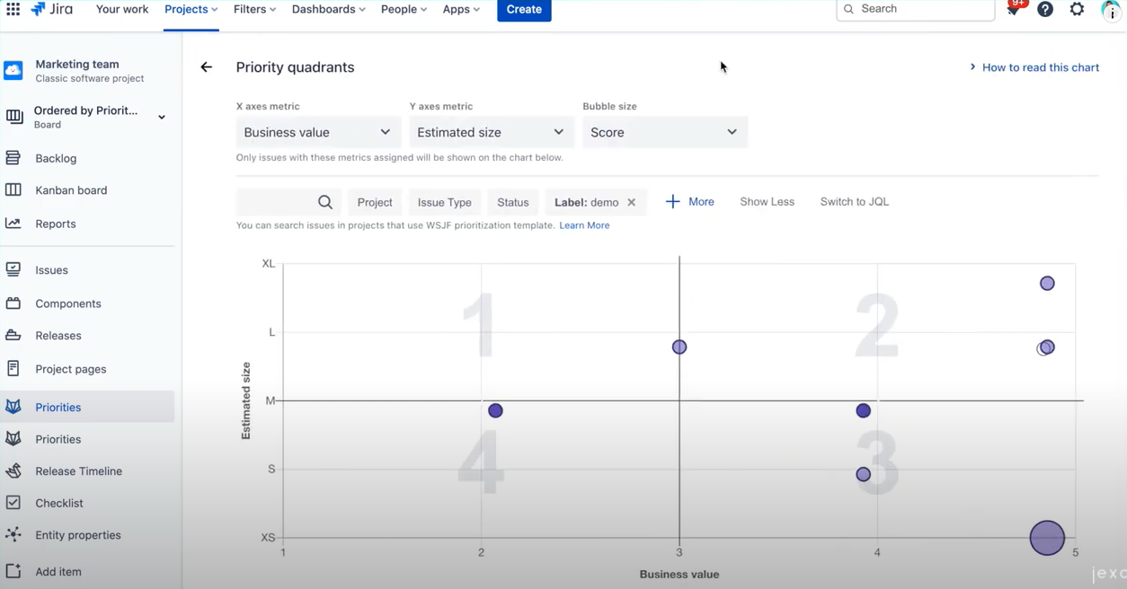
Task: Open the X axes metric Business value dropdown
Action: 317,132
